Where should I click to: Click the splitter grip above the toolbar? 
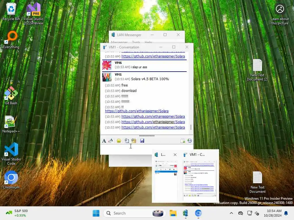coord(147,136)
